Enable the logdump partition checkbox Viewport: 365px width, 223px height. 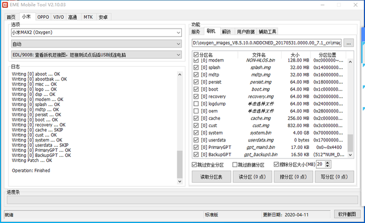tap(196, 104)
